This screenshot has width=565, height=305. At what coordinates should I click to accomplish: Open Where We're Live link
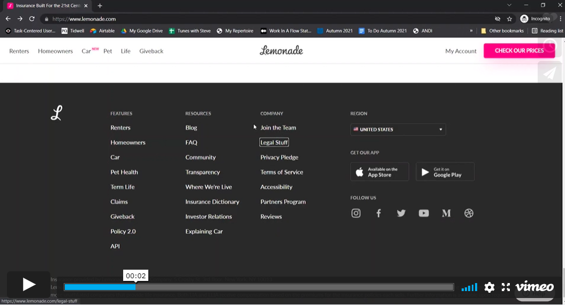[209, 187]
